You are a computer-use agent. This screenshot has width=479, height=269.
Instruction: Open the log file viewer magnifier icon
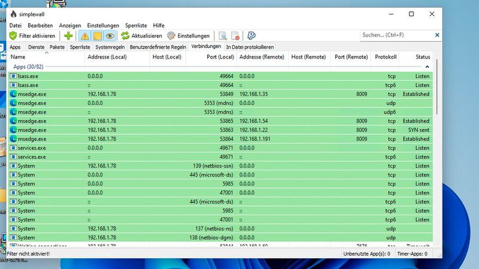click(223, 36)
